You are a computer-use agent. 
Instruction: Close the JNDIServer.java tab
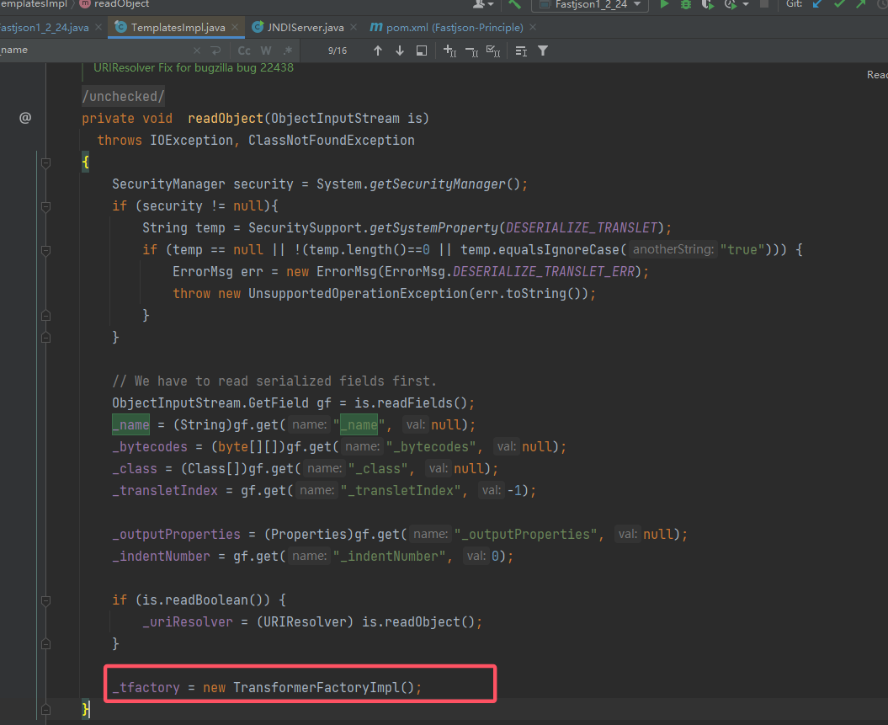(x=354, y=27)
